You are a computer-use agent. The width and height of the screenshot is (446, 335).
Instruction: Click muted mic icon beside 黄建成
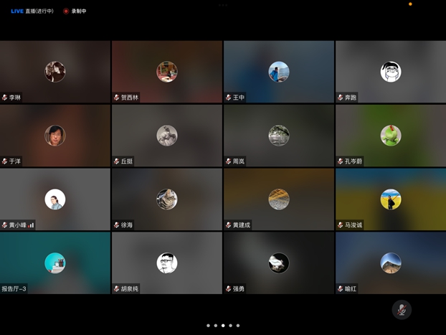[x=229, y=225]
